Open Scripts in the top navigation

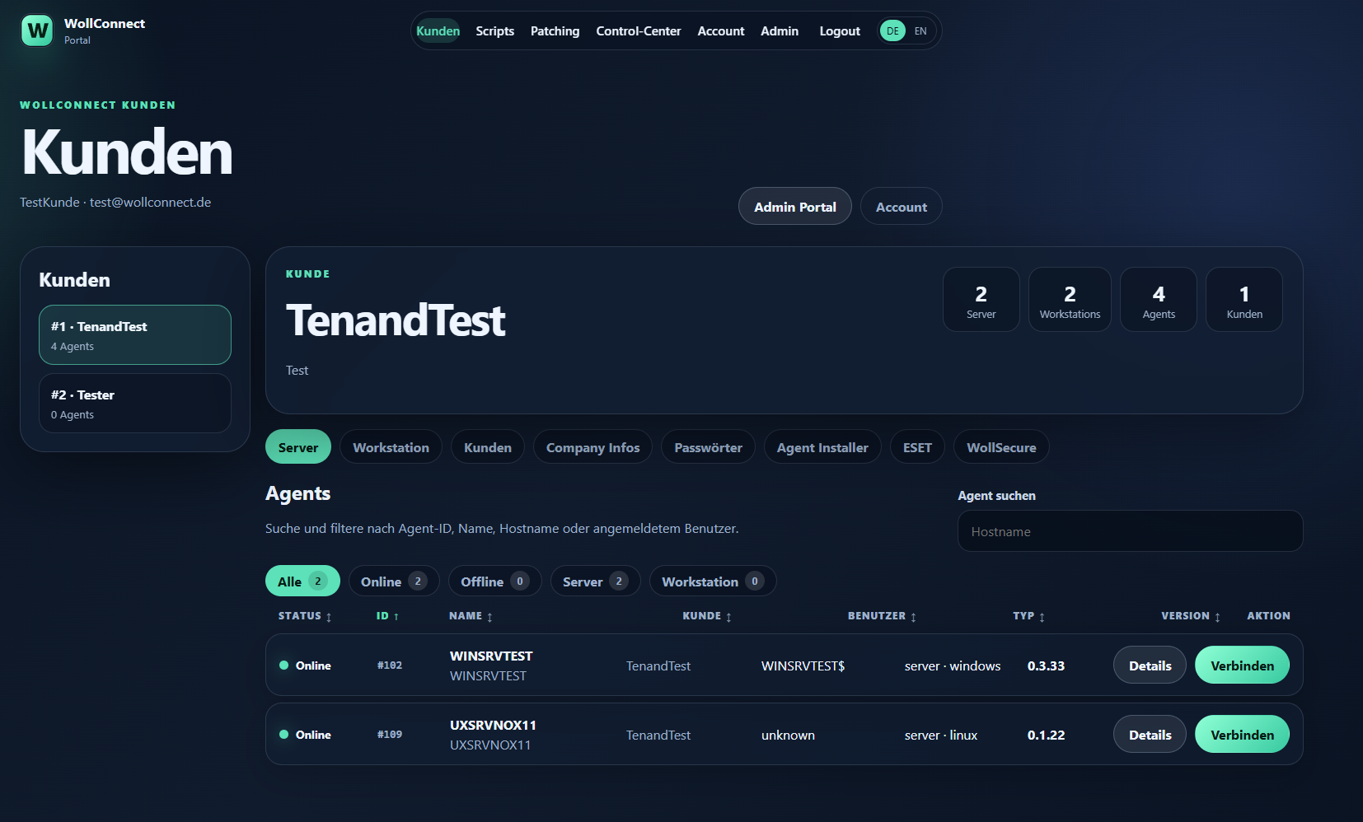(494, 31)
